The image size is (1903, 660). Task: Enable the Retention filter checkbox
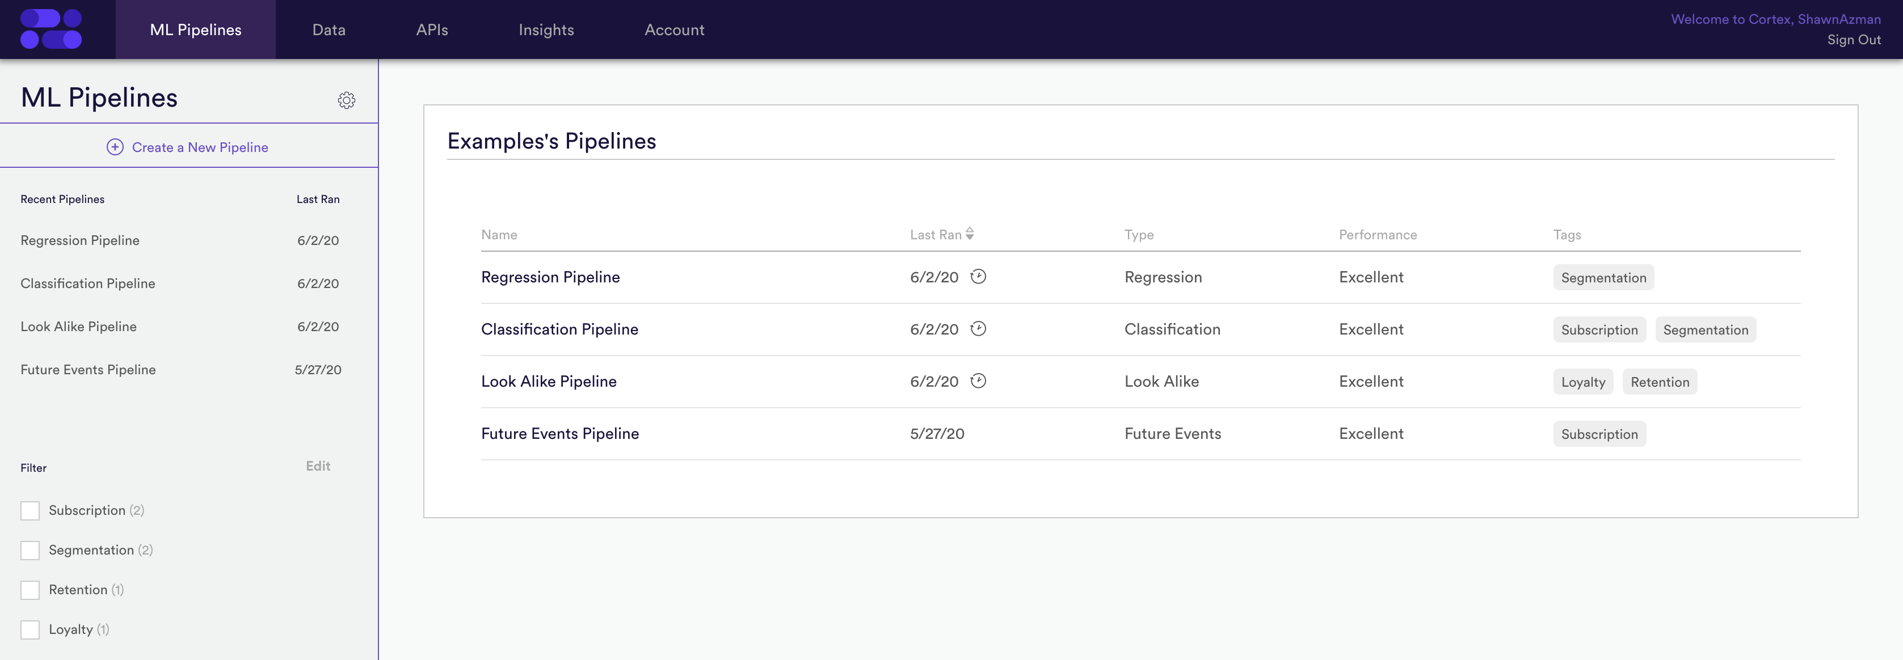click(30, 590)
